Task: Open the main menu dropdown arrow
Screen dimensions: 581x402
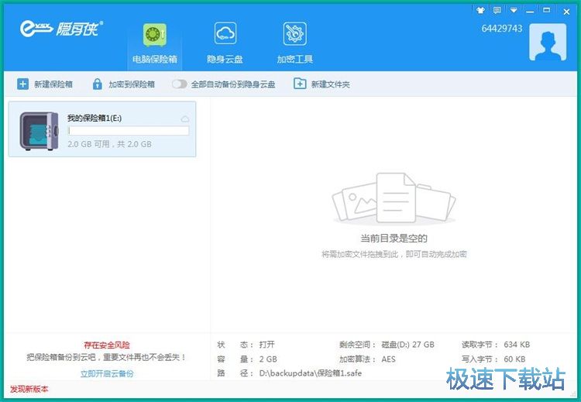Action: 514,10
